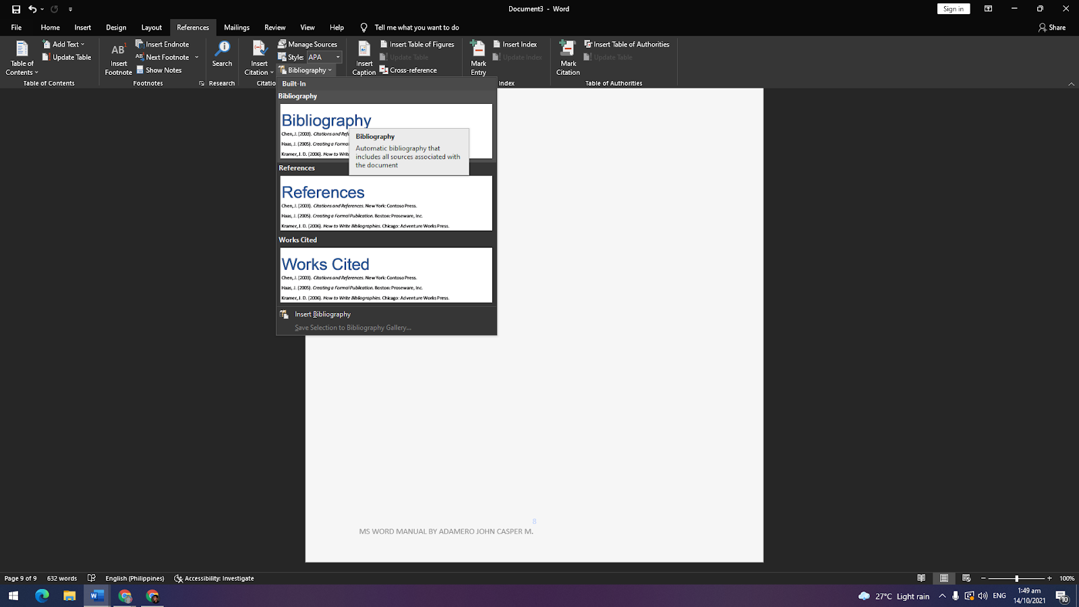Open the Action Center notifications
Viewport: 1079px width, 607px height.
(1061, 596)
